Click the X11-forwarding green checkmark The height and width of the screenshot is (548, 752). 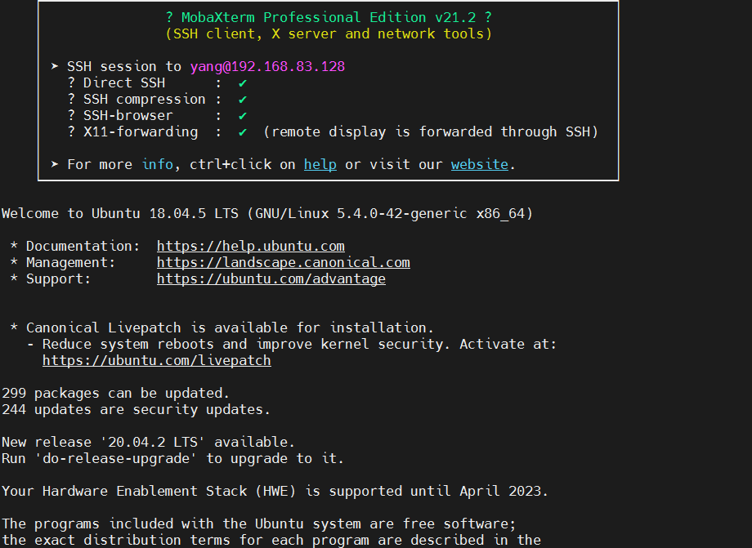(x=243, y=132)
